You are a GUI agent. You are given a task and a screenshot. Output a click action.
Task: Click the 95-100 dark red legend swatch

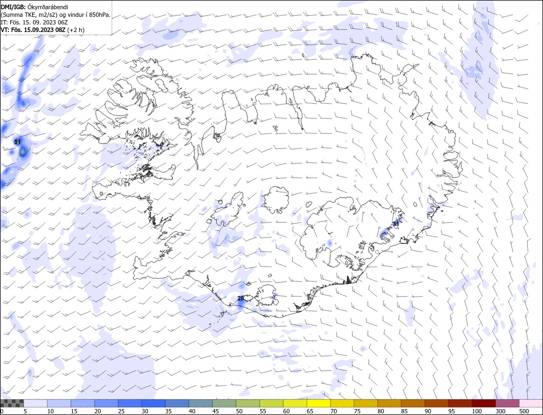pos(460,403)
